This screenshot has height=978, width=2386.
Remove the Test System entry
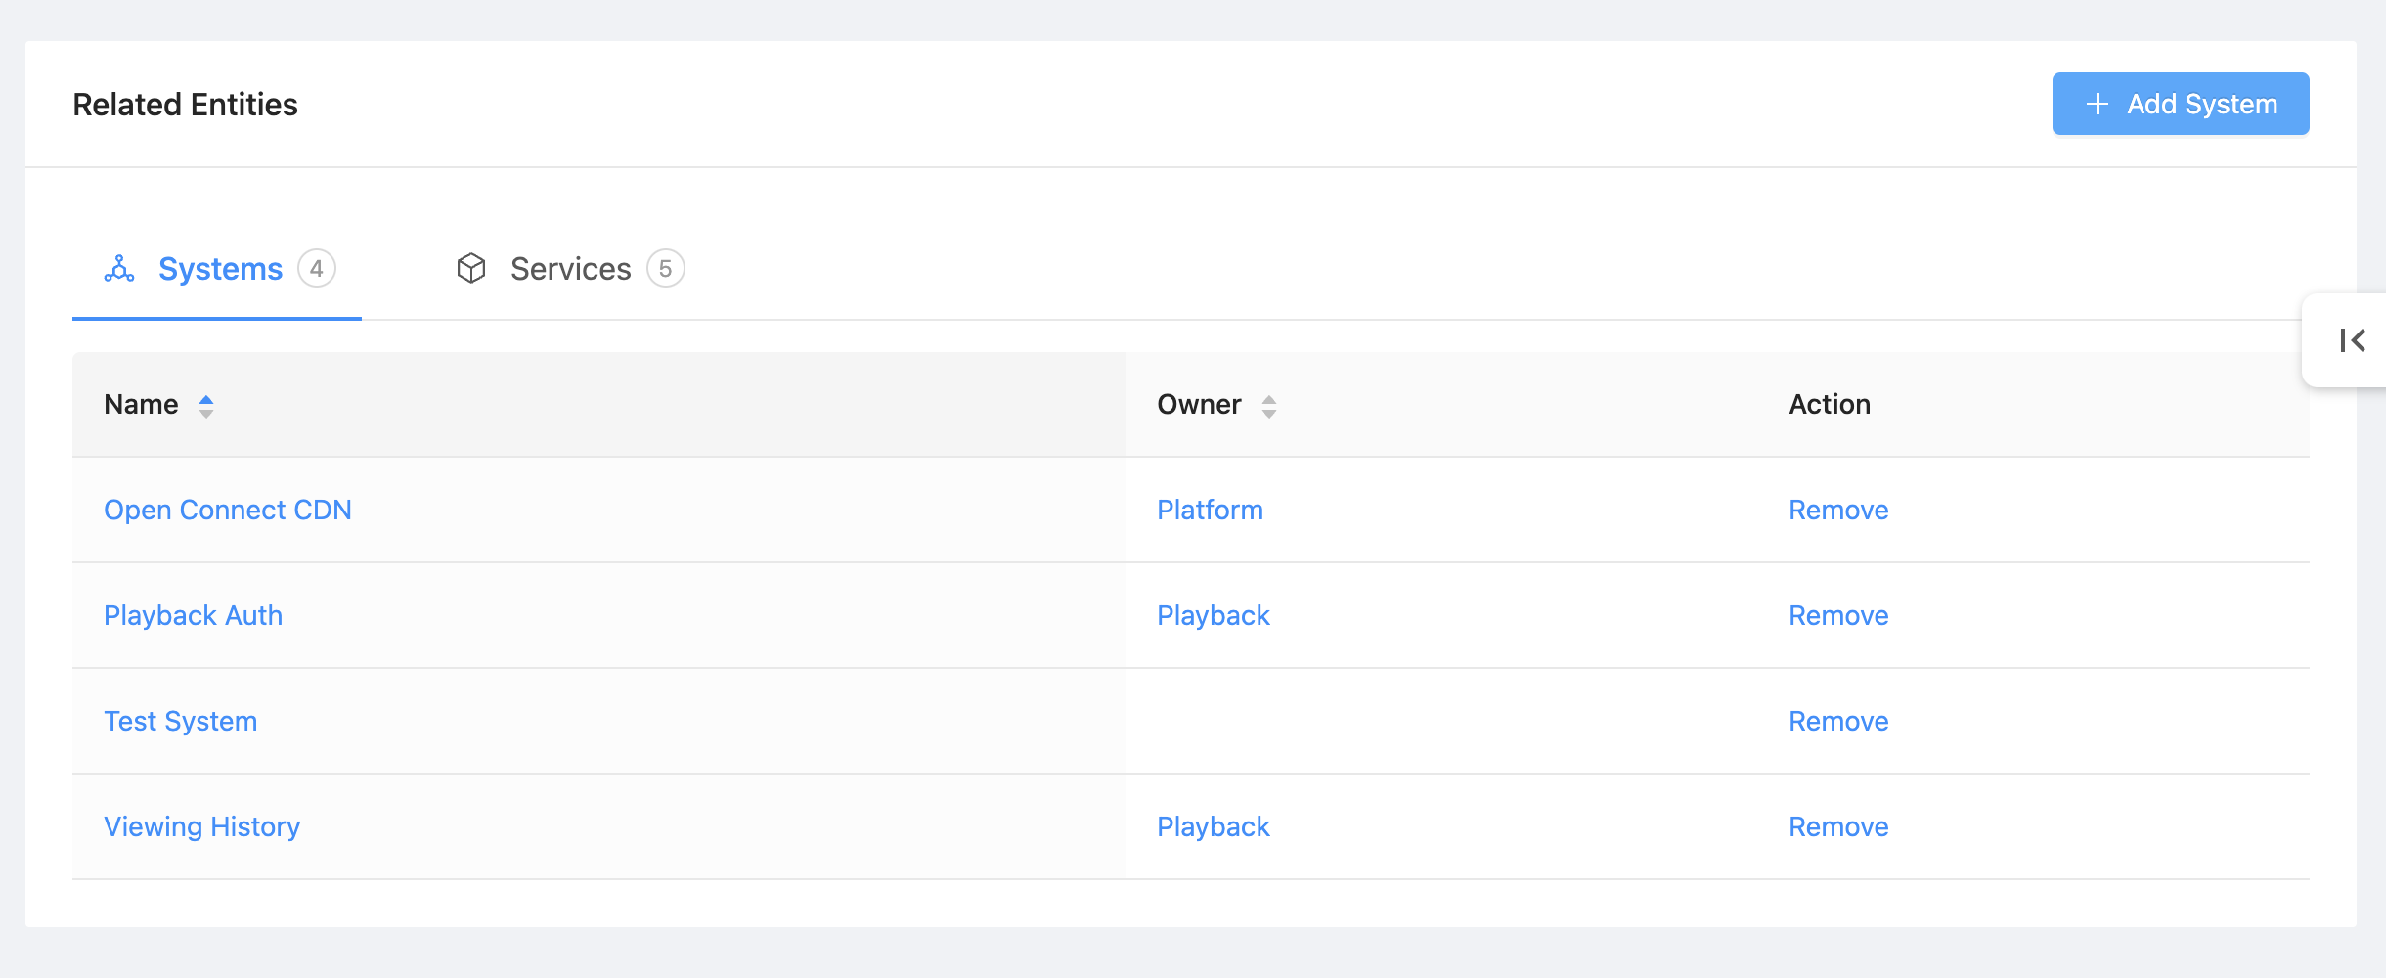[x=1838, y=721]
